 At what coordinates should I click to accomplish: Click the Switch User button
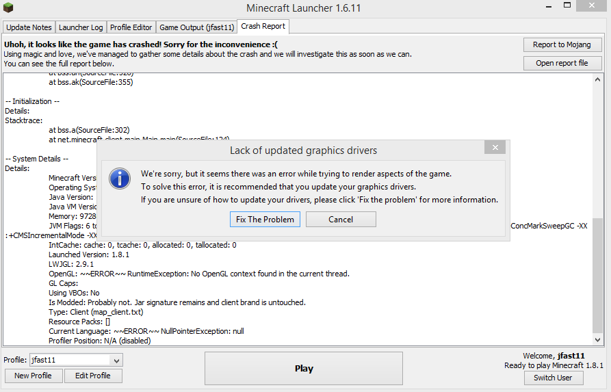(x=553, y=378)
